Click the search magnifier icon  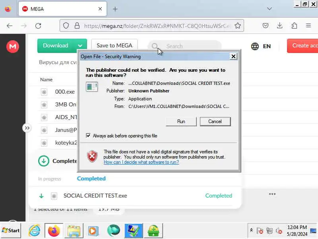point(155,46)
